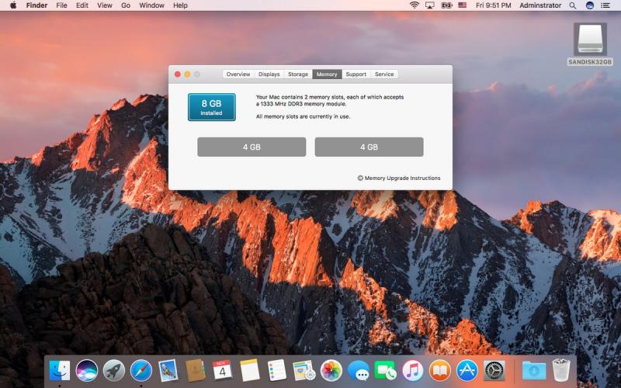The image size is (621, 388).
Task: Open AirPlay display menu icon
Action: click(430, 5)
